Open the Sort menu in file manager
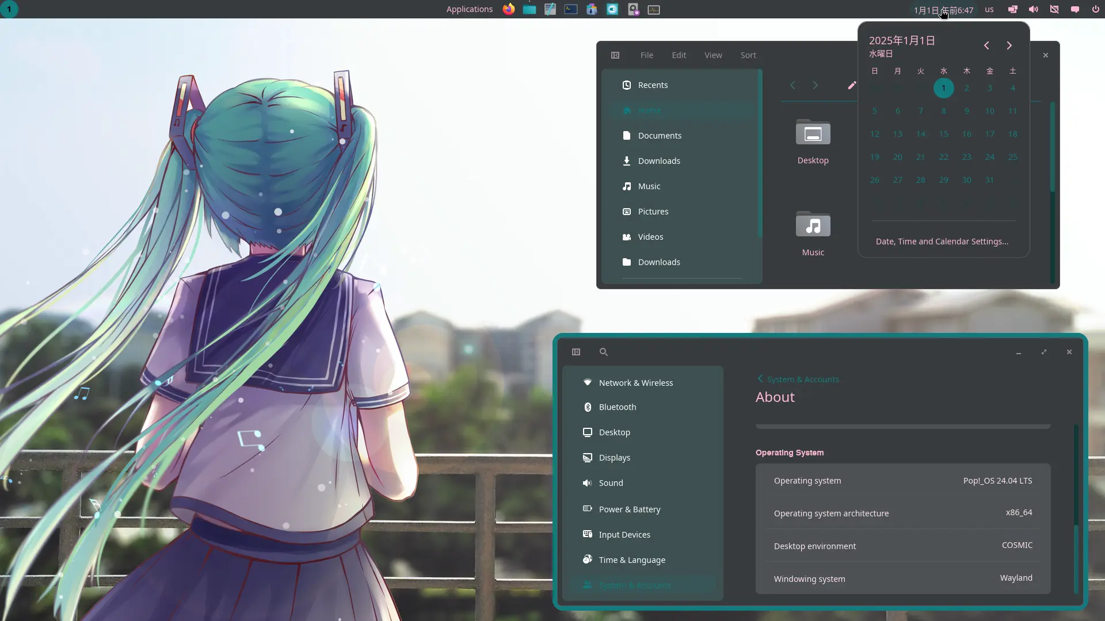This screenshot has width=1105, height=621. click(748, 55)
